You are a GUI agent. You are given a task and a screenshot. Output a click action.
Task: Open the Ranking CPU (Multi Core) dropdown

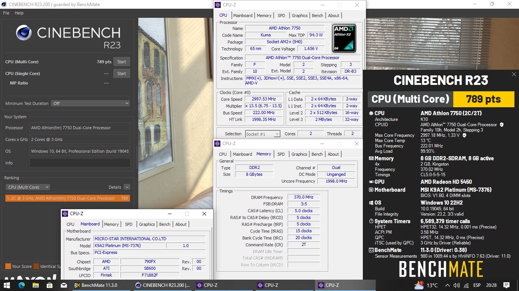click(28, 187)
